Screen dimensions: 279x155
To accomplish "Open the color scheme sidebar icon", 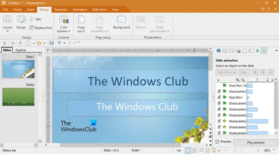I will [x=238, y=51].
